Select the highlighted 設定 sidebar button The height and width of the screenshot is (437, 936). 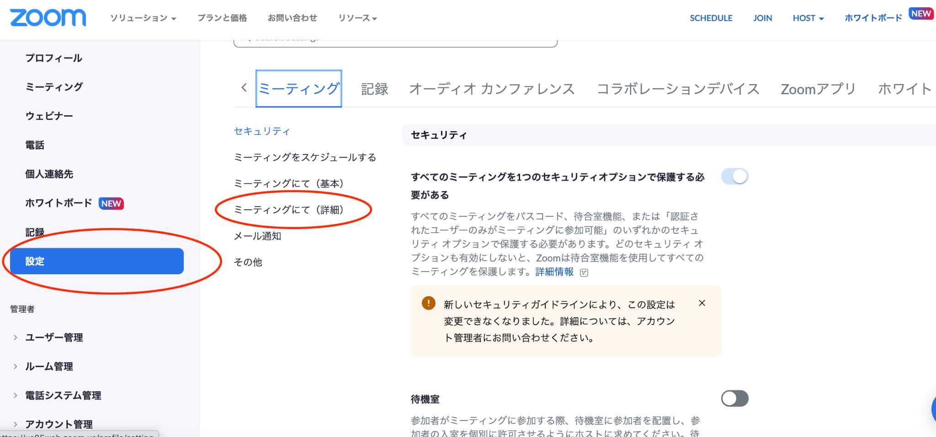[x=97, y=261]
